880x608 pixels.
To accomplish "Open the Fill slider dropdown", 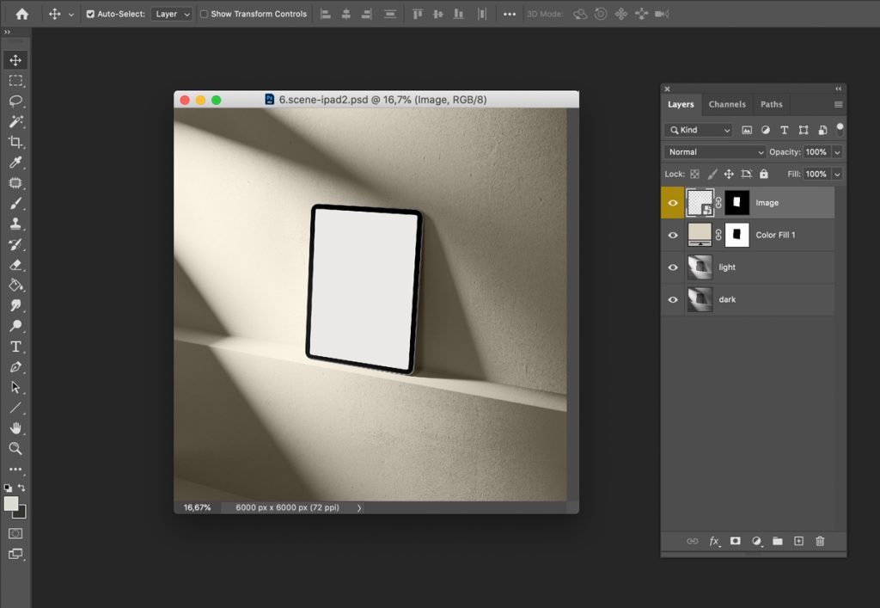I will point(837,174).
